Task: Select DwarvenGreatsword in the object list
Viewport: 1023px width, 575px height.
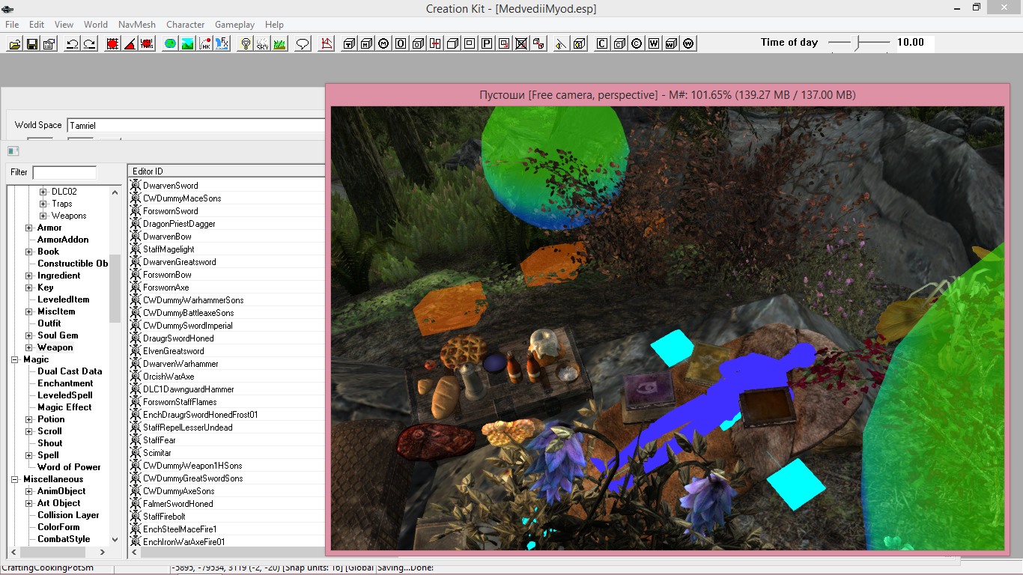Action: (180, 262)
